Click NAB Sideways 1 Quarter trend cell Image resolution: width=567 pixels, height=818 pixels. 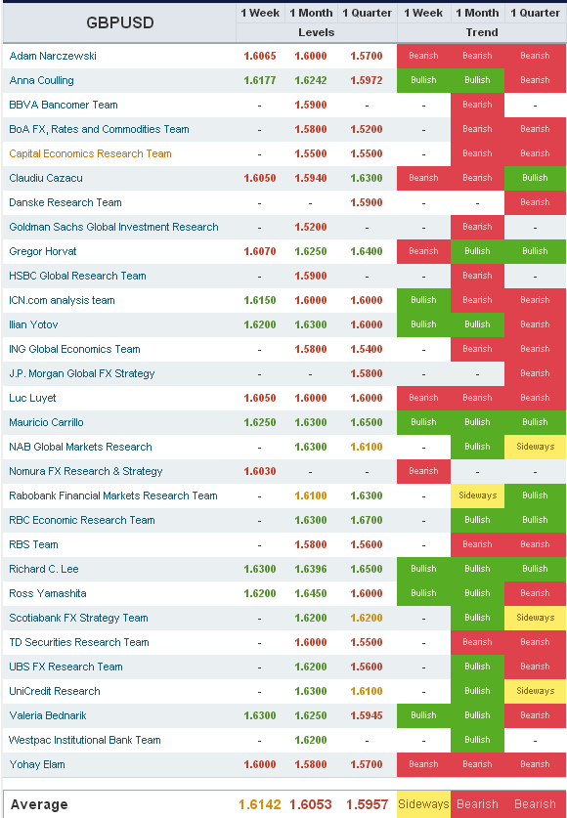535,447
